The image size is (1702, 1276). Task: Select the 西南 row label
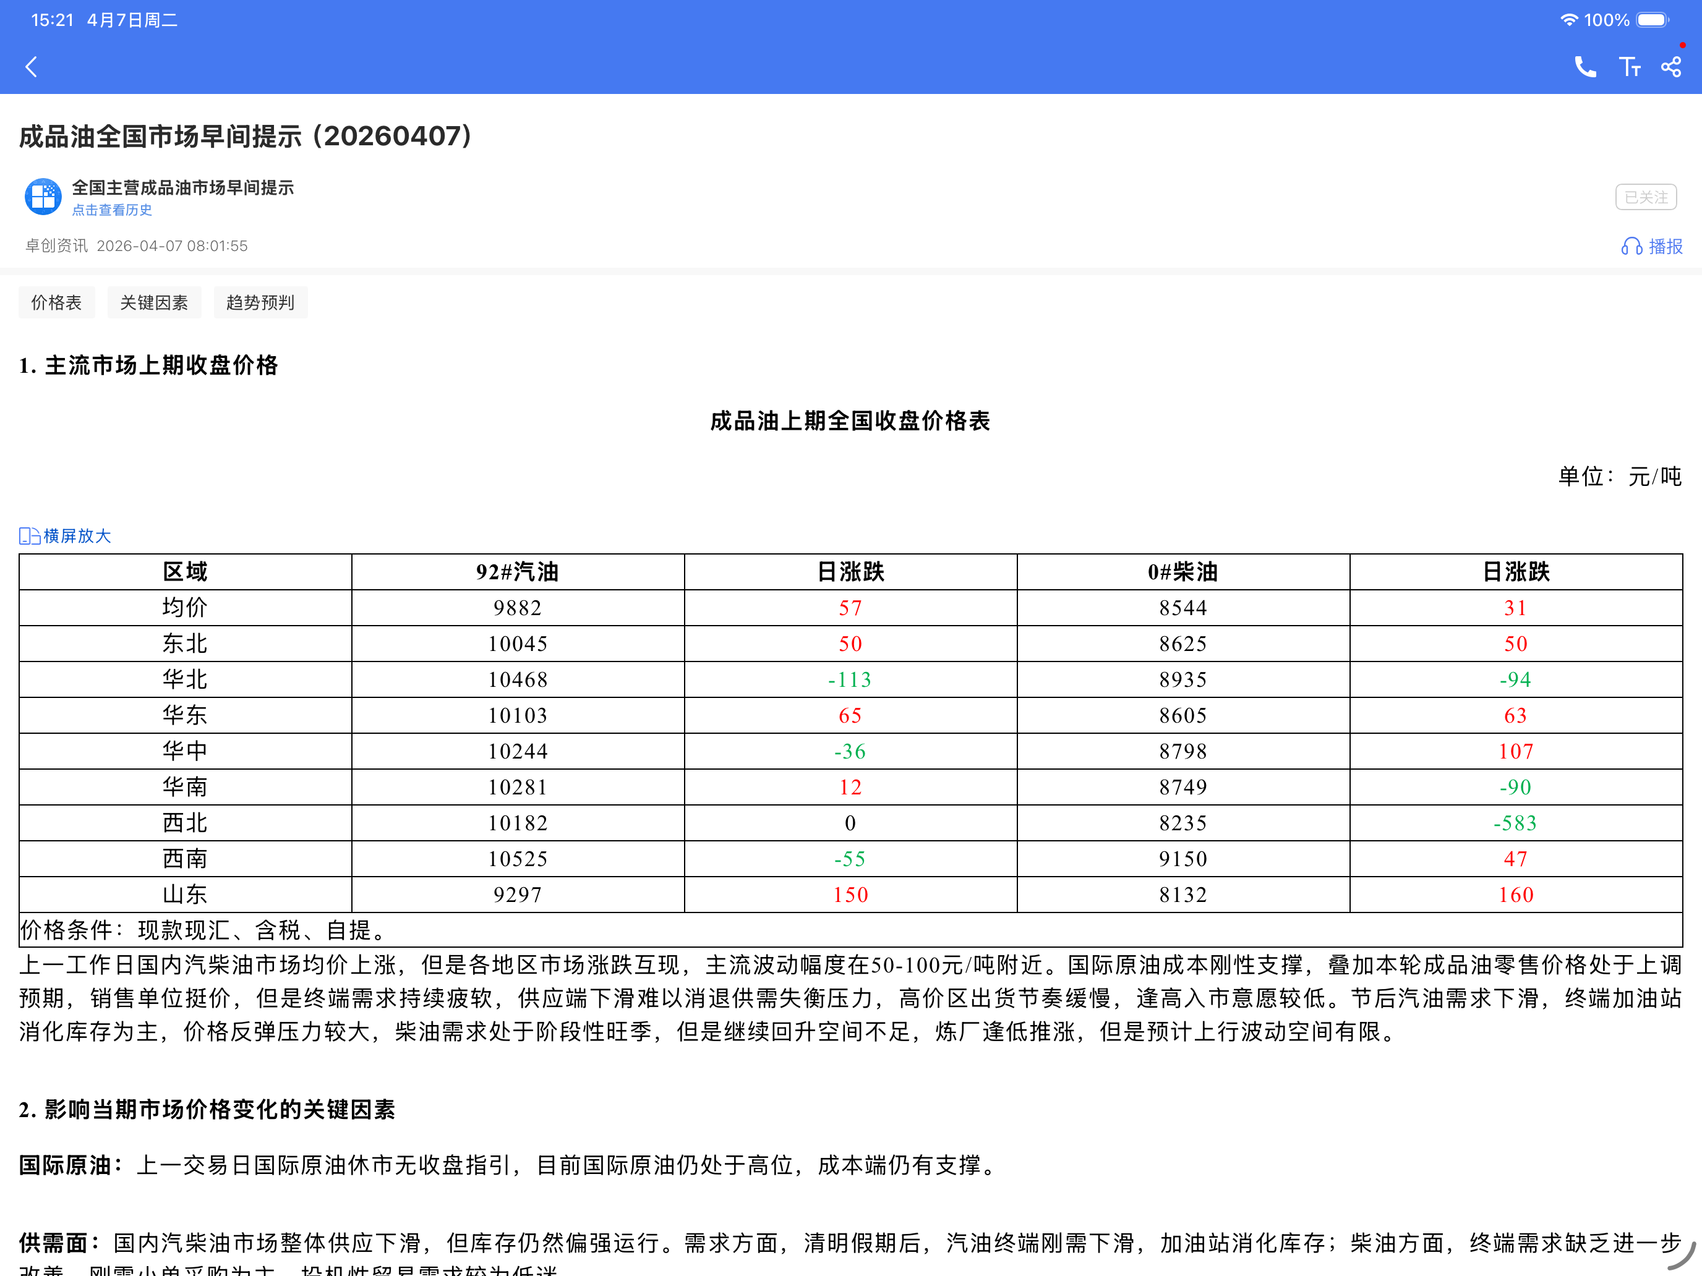pyautogui.click(x=186, y=858)
